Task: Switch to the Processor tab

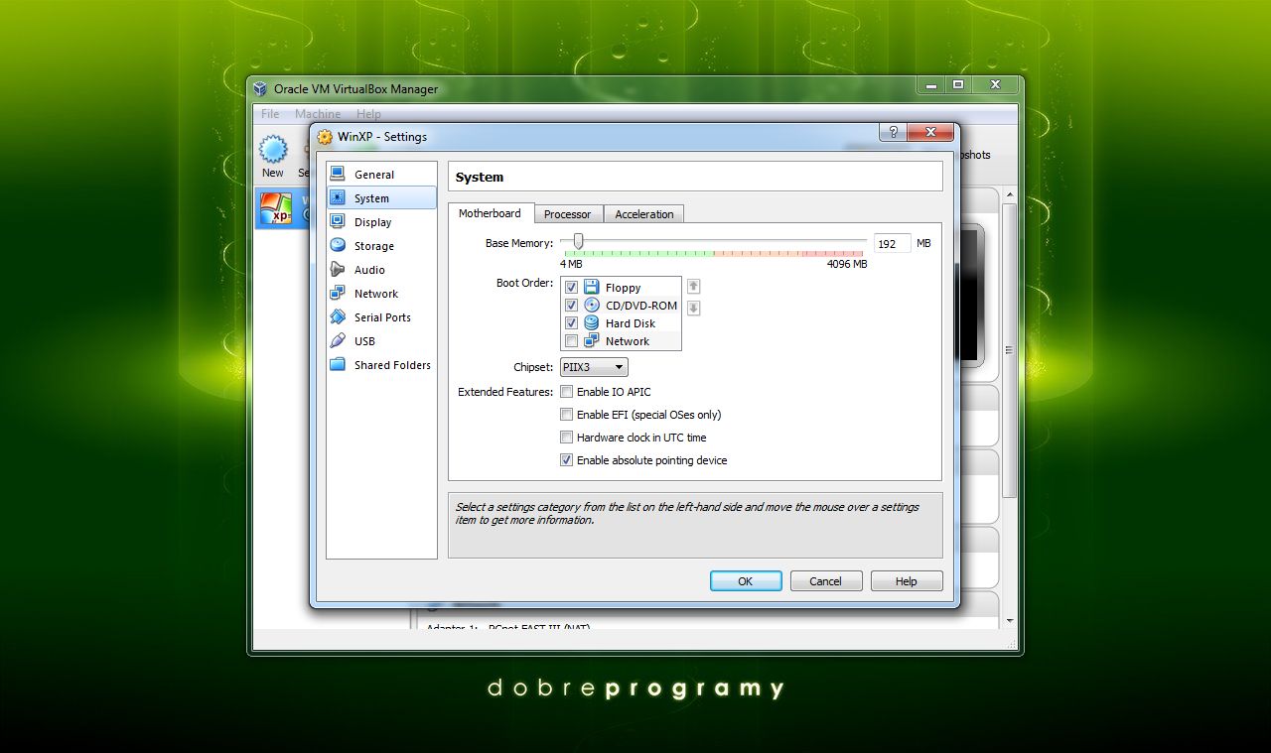Action: coord(567,214)
